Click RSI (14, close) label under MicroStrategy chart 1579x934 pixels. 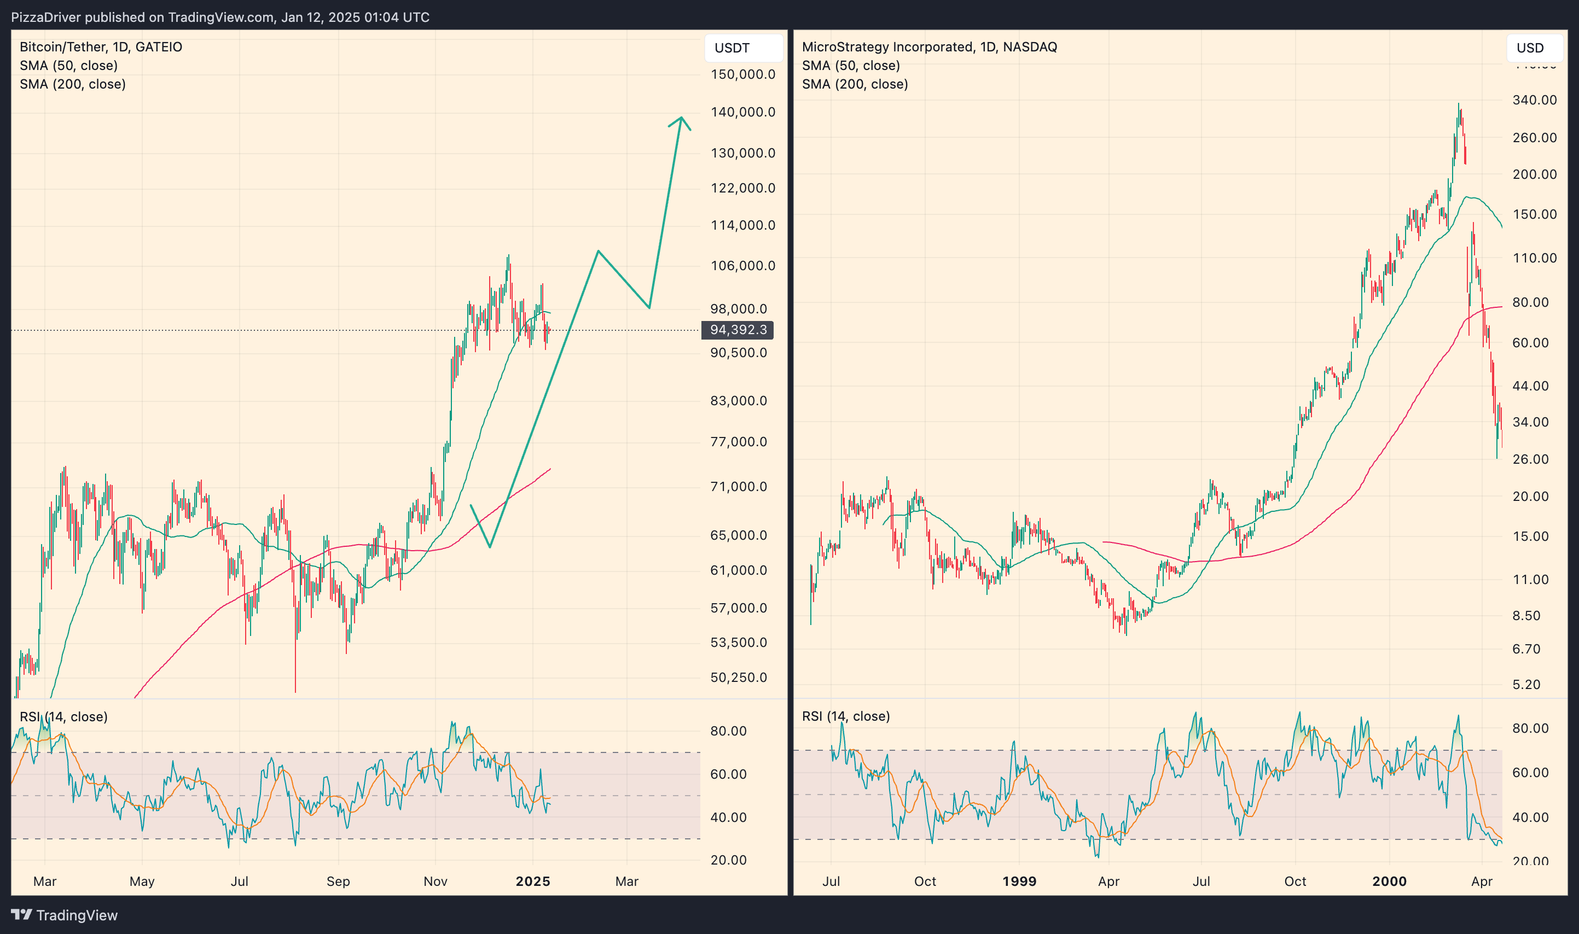[845, 716]
